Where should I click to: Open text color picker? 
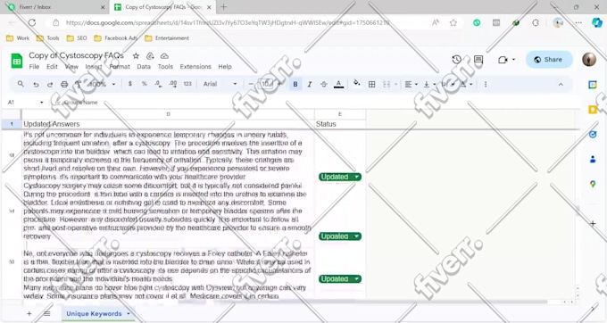tap(338, 85)
